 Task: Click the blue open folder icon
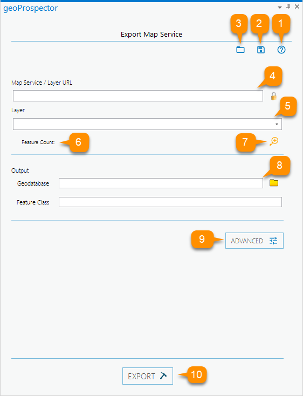click(240, 50)
